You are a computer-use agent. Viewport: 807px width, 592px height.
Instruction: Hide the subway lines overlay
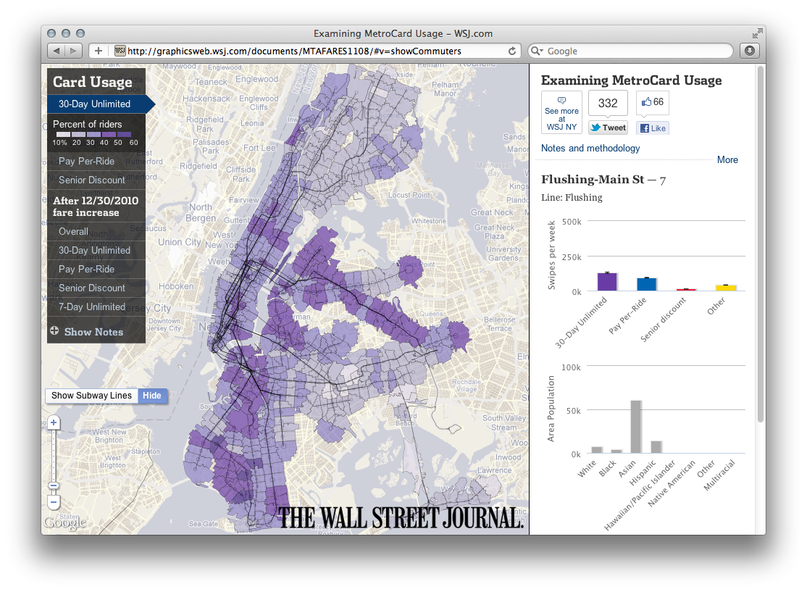152,396
